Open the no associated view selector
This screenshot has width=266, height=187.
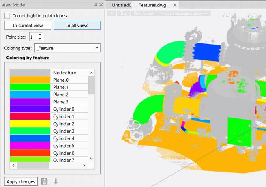tap(184, 13)
